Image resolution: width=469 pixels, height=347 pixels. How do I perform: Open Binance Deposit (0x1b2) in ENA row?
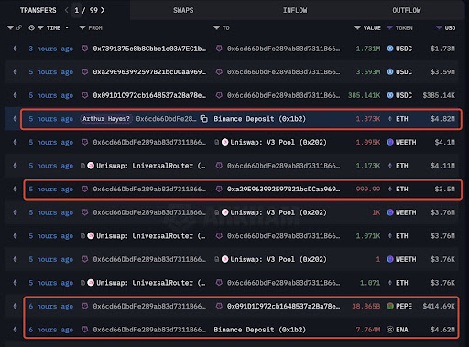click(259, 330)
